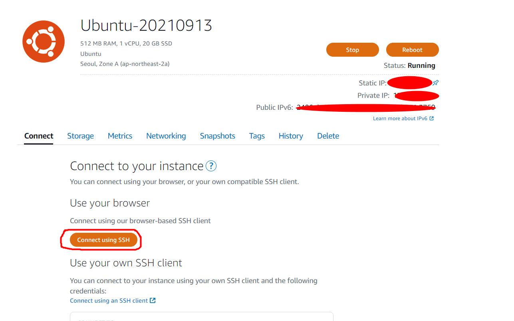
Task: Stop the Ubuntu instance
Action: [352, 50]
